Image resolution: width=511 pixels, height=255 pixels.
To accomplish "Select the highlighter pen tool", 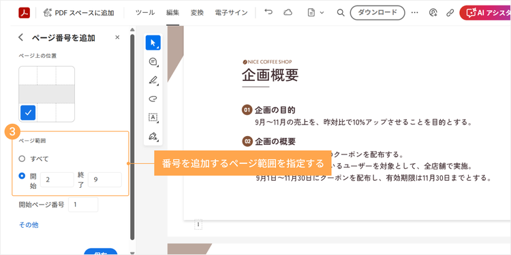I will click(x=153, y=80).
